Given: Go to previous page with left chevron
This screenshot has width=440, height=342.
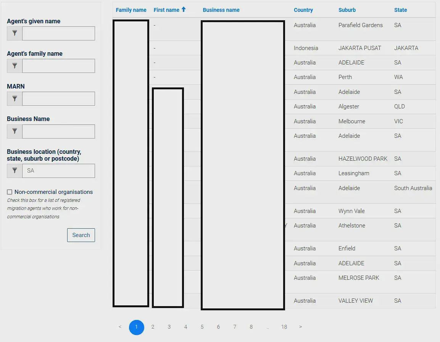Looking at the screenshot, I should [x=120, y=327].
